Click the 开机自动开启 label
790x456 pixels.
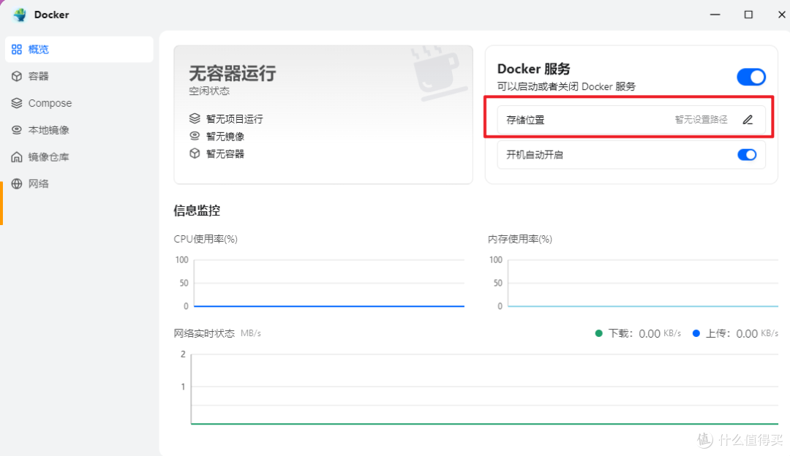535,154
